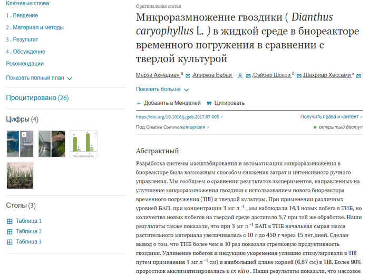Open figure thumbnail of carnation seedlings

20,175
